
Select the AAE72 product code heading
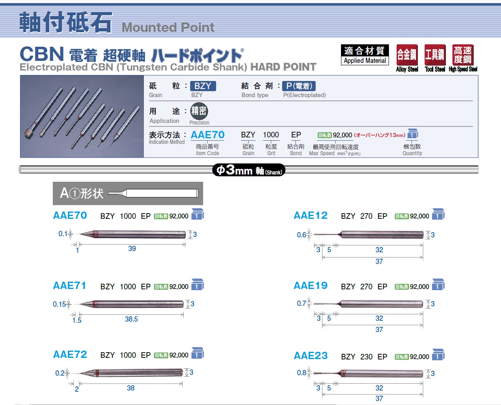(x=70, y=355)
